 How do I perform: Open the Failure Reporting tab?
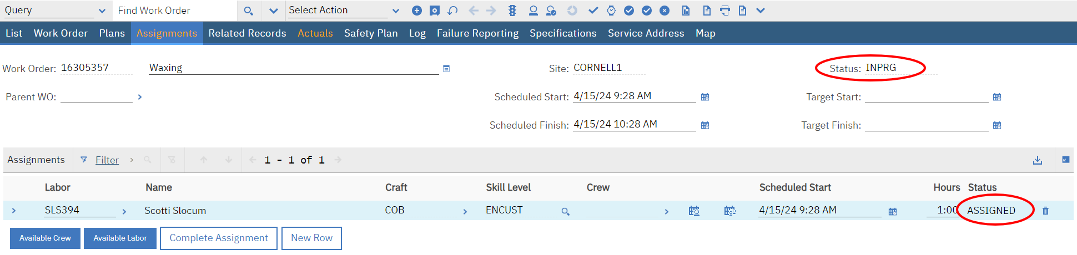click(477, 33)
